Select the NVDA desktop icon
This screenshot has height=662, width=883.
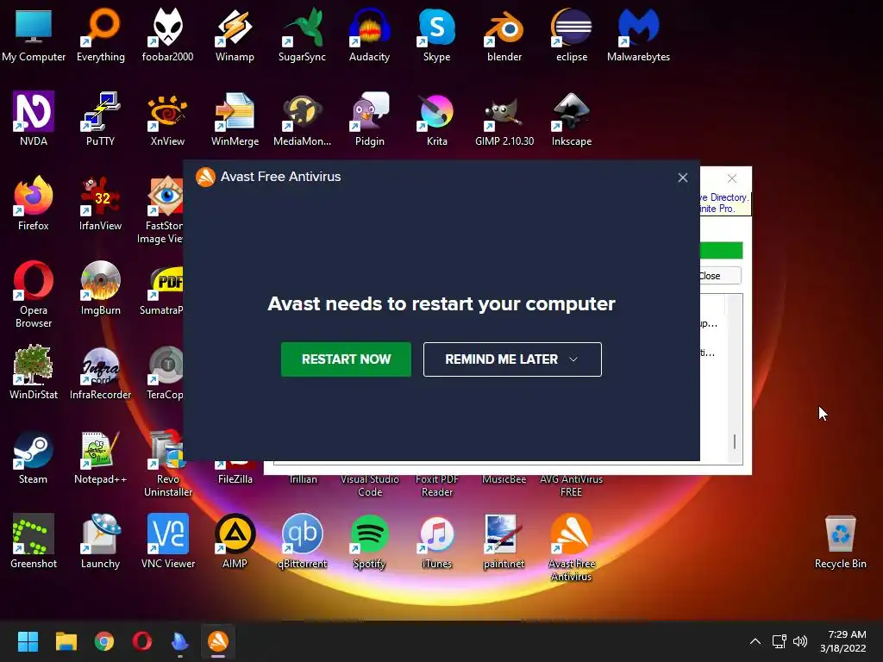(34, 119)
